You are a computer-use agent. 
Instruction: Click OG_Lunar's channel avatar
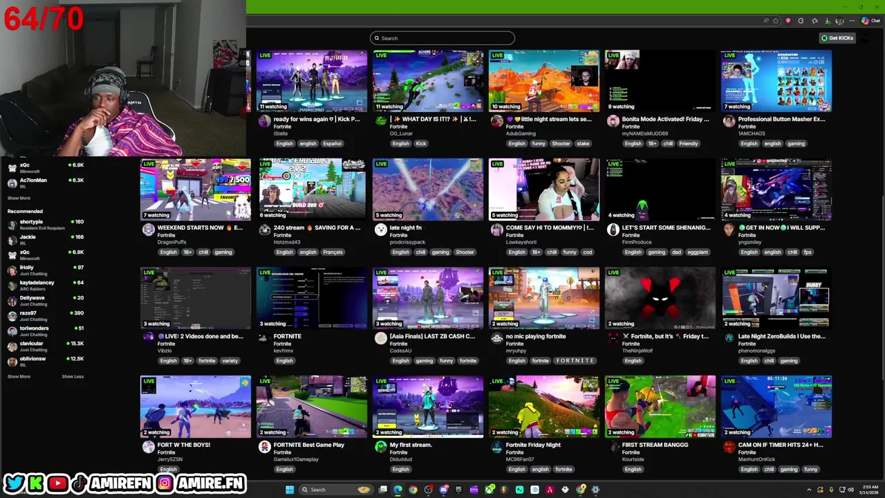tap(381, 121)
